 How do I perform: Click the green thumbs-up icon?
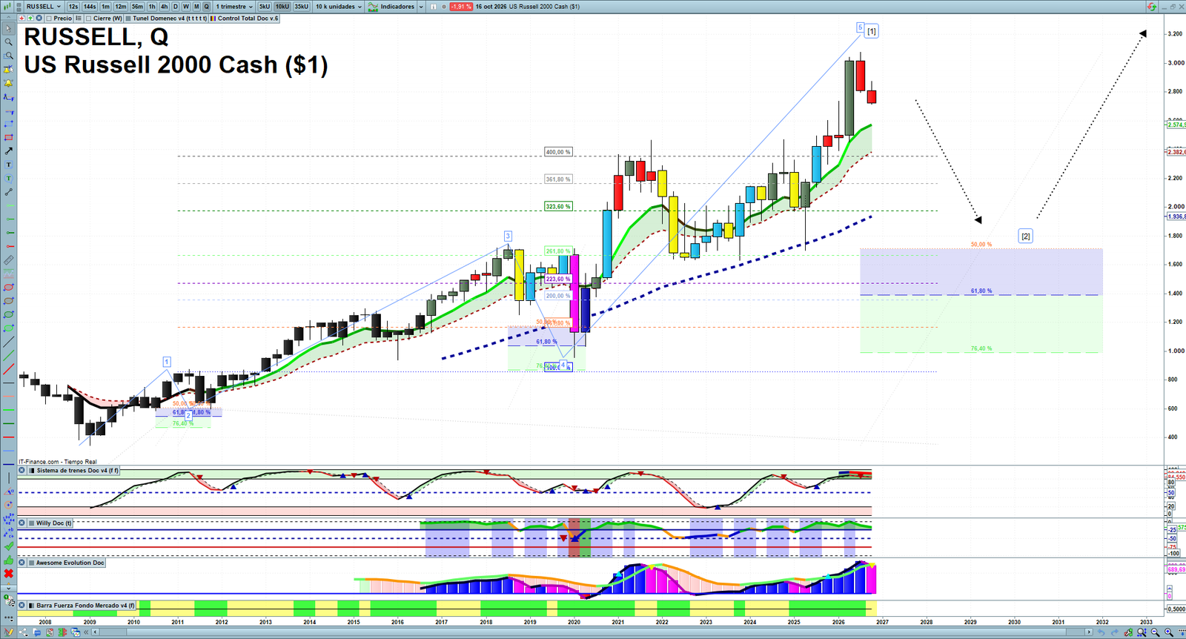pyautogui.click(x=8, y=560)
